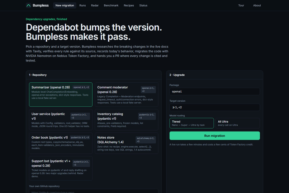Click the pydantic≥2,<3 badge on Order book
This screenshot has width=289, height=193.
point(80,138)
